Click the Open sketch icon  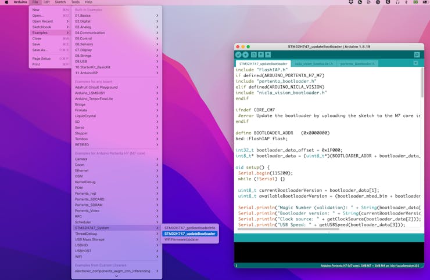[261, 54]
